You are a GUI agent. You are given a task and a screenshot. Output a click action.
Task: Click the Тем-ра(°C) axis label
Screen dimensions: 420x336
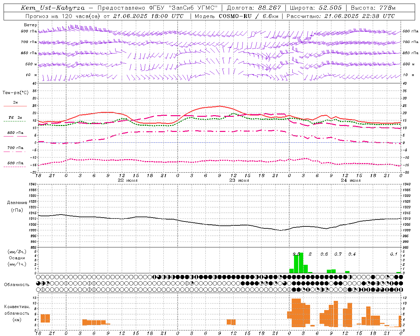click(x=15, y=93)
